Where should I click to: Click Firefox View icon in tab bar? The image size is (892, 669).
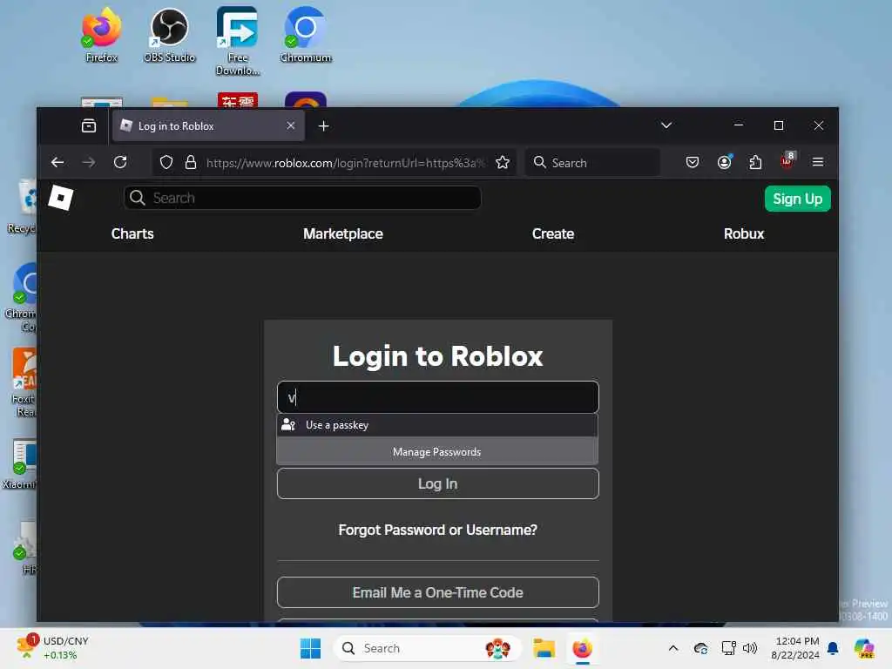point(89,125)
